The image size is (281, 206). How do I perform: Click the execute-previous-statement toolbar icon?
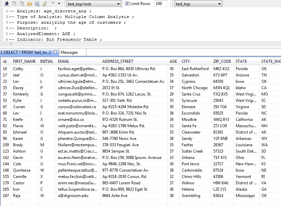point(22,4)
